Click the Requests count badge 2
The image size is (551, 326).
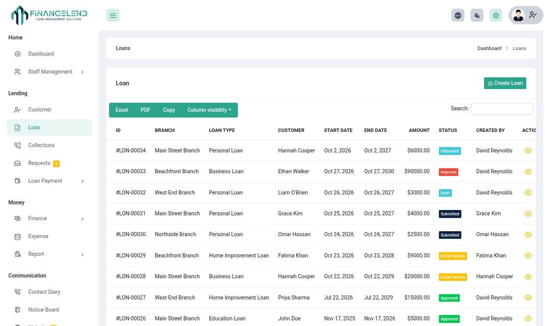tap(56, 164)
